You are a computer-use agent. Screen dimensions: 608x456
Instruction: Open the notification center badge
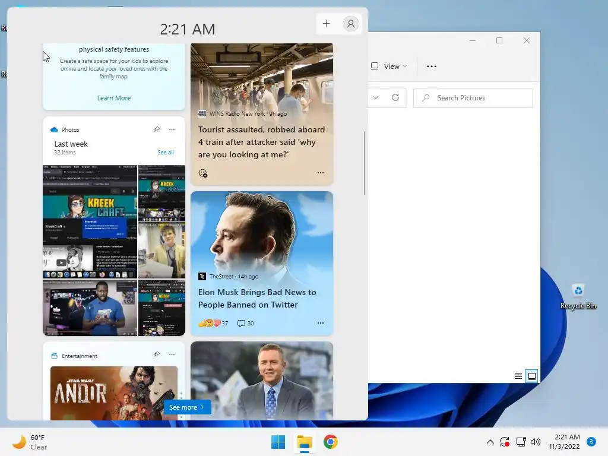591,442
